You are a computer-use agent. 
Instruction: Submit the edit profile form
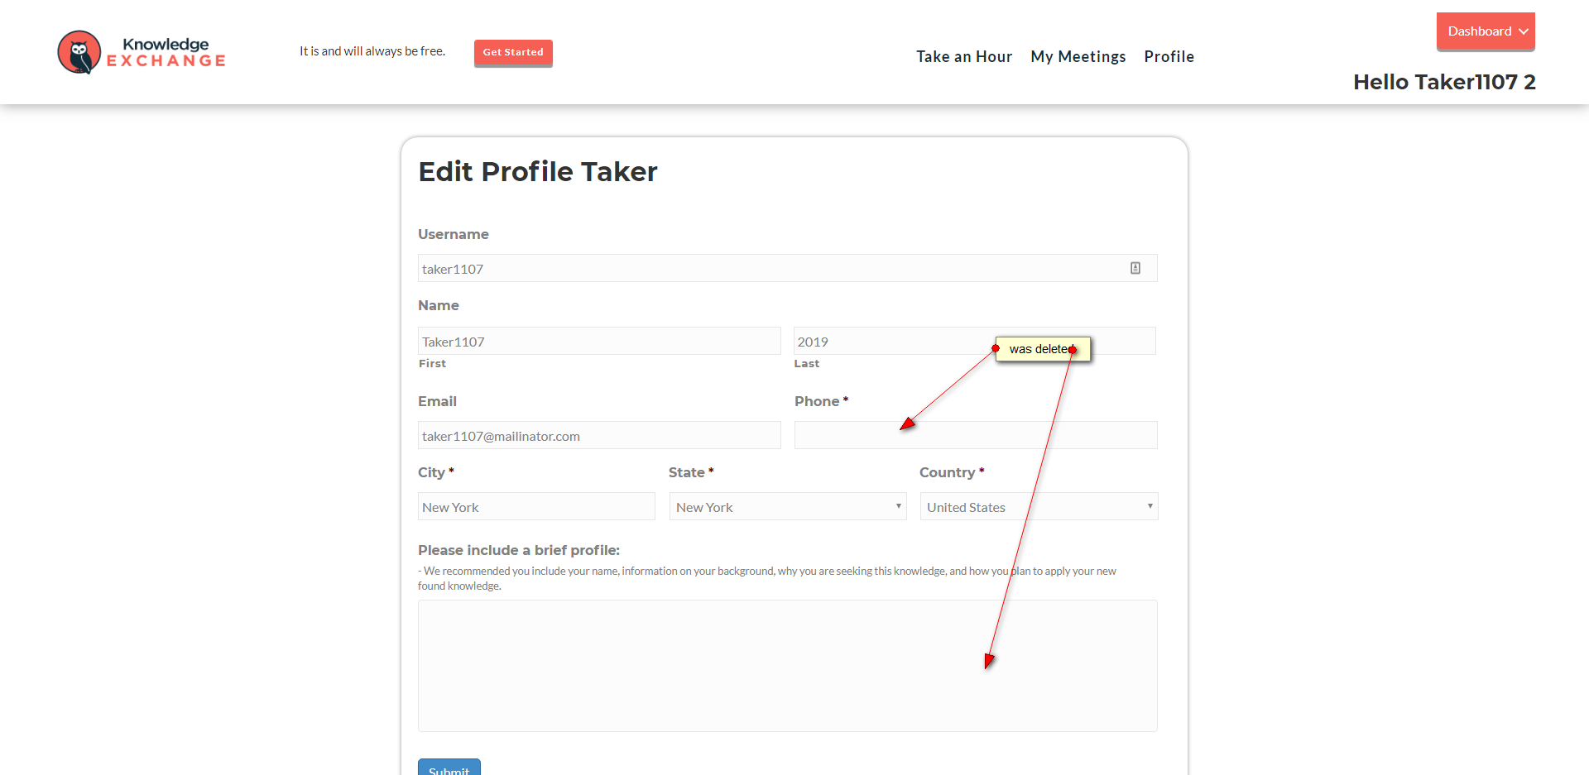tap(449, 768)
